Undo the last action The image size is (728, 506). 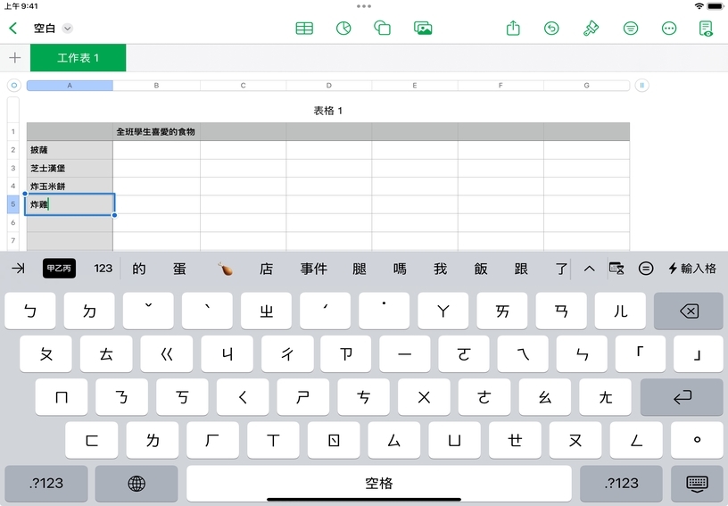click(551, 29)
